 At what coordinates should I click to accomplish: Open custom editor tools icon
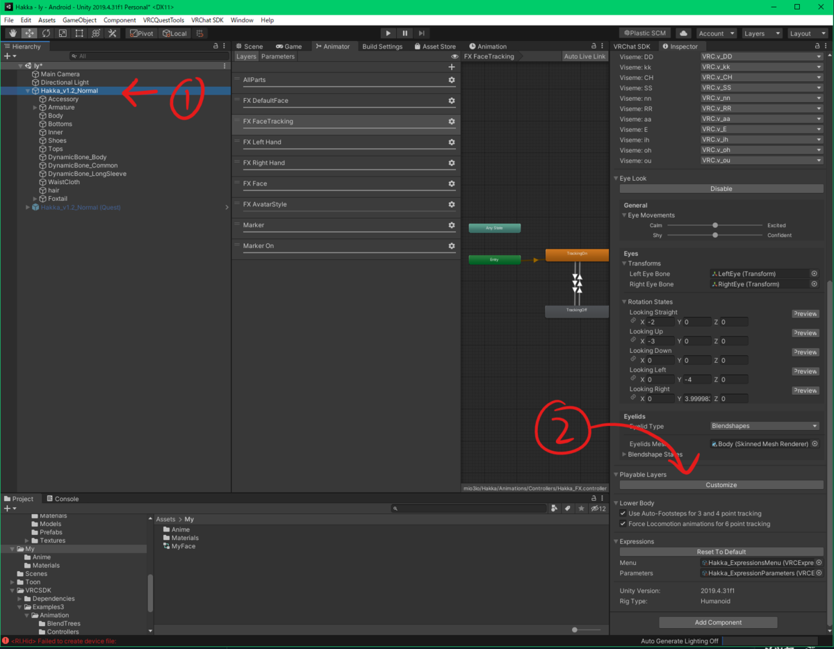tap(113, 33)
